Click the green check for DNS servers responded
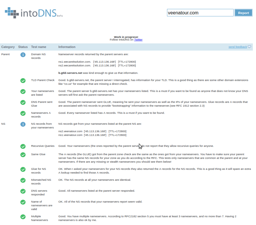The image size is (256, 225). click(x=23, y=191)
